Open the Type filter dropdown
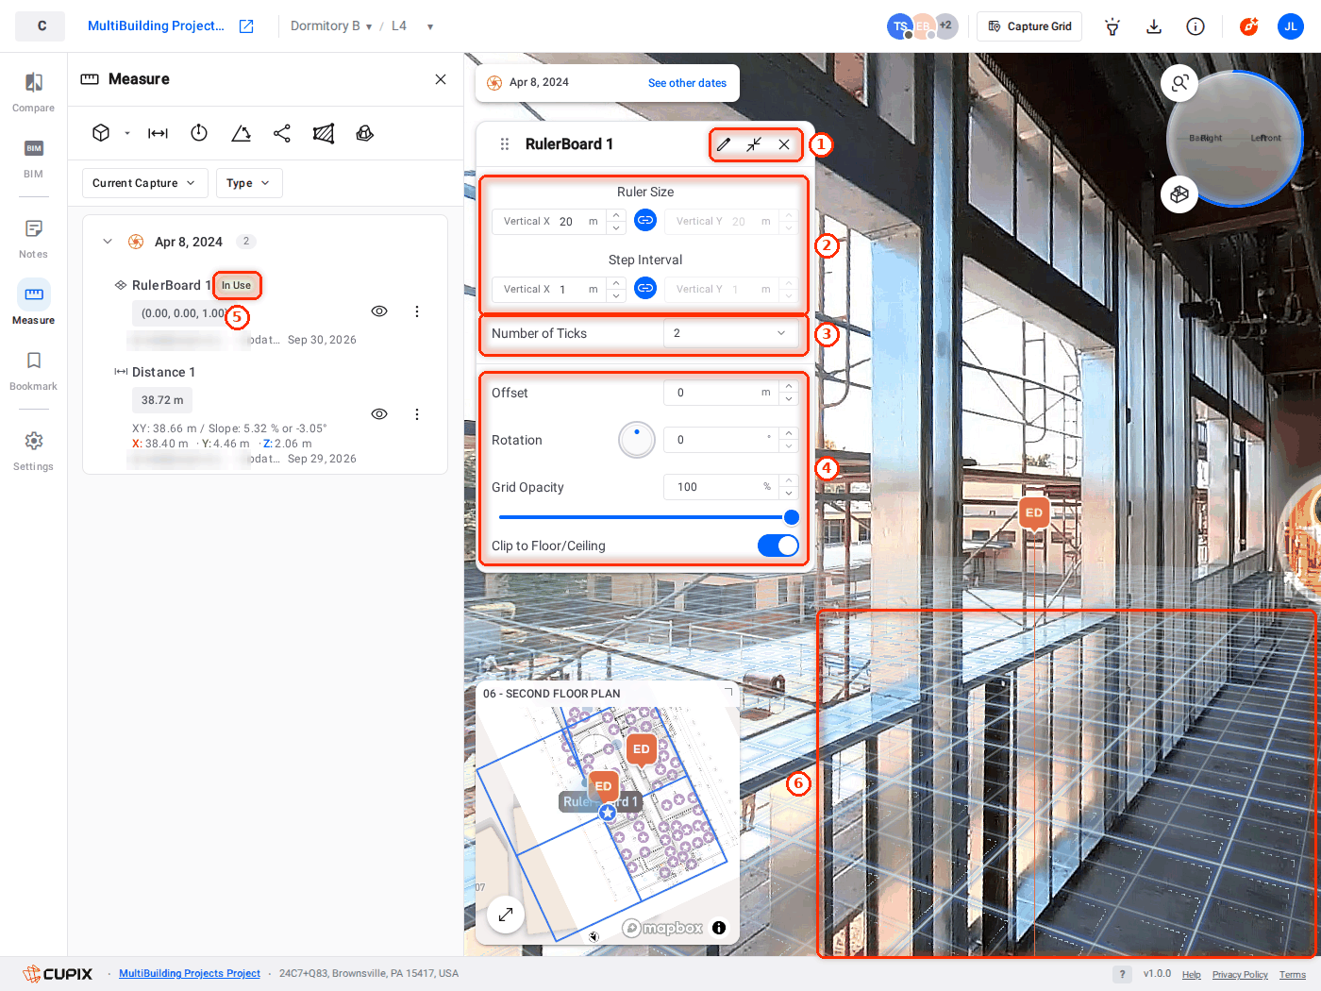Screen dimensions: 1321x991 [249, 183]
